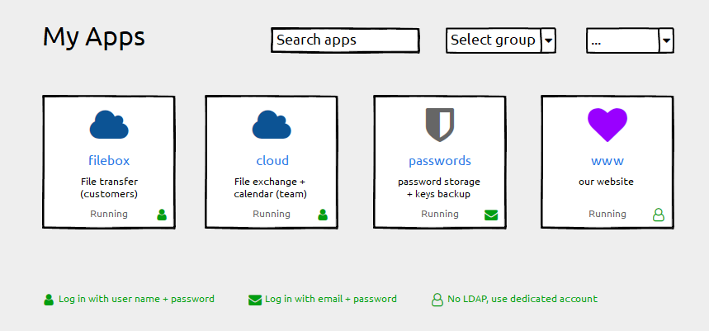
Task: Click the outlined user icon on www card
Action: pos(659,215)
